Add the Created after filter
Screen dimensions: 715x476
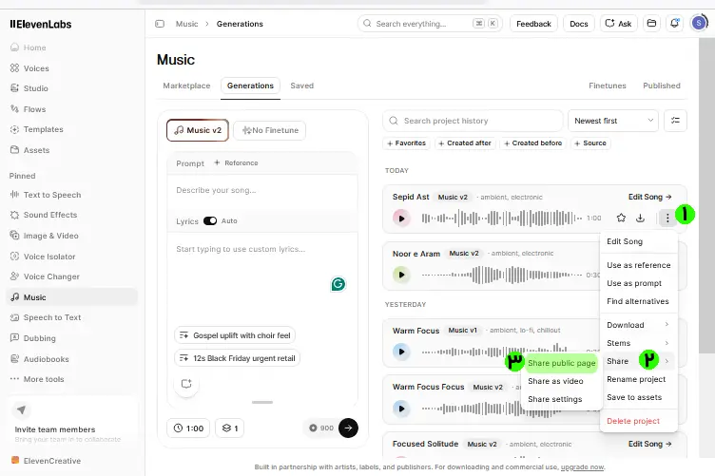(465, 143)
